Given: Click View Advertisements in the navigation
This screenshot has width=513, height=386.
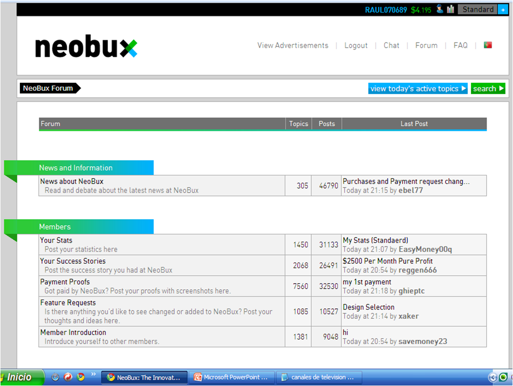Looking at the screenshot, I should click(292, 45).
